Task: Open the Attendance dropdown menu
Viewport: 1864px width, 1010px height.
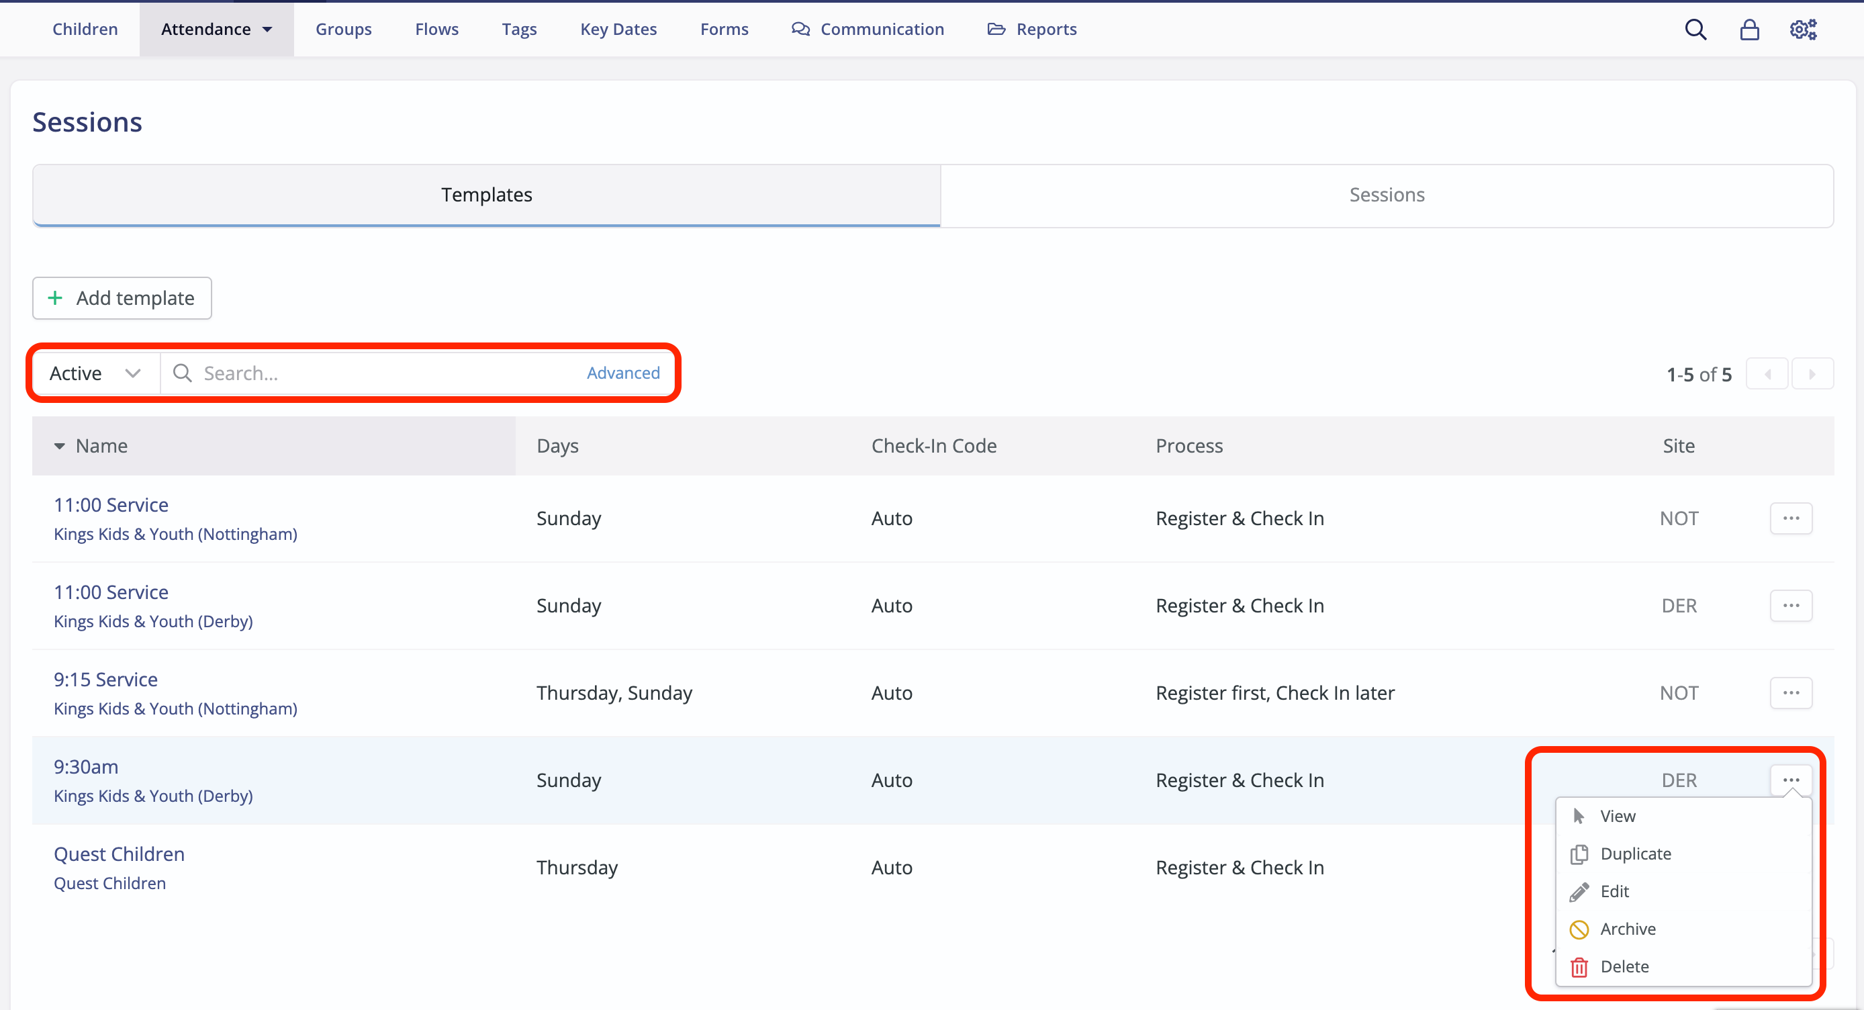Action: tap(216, 30)
